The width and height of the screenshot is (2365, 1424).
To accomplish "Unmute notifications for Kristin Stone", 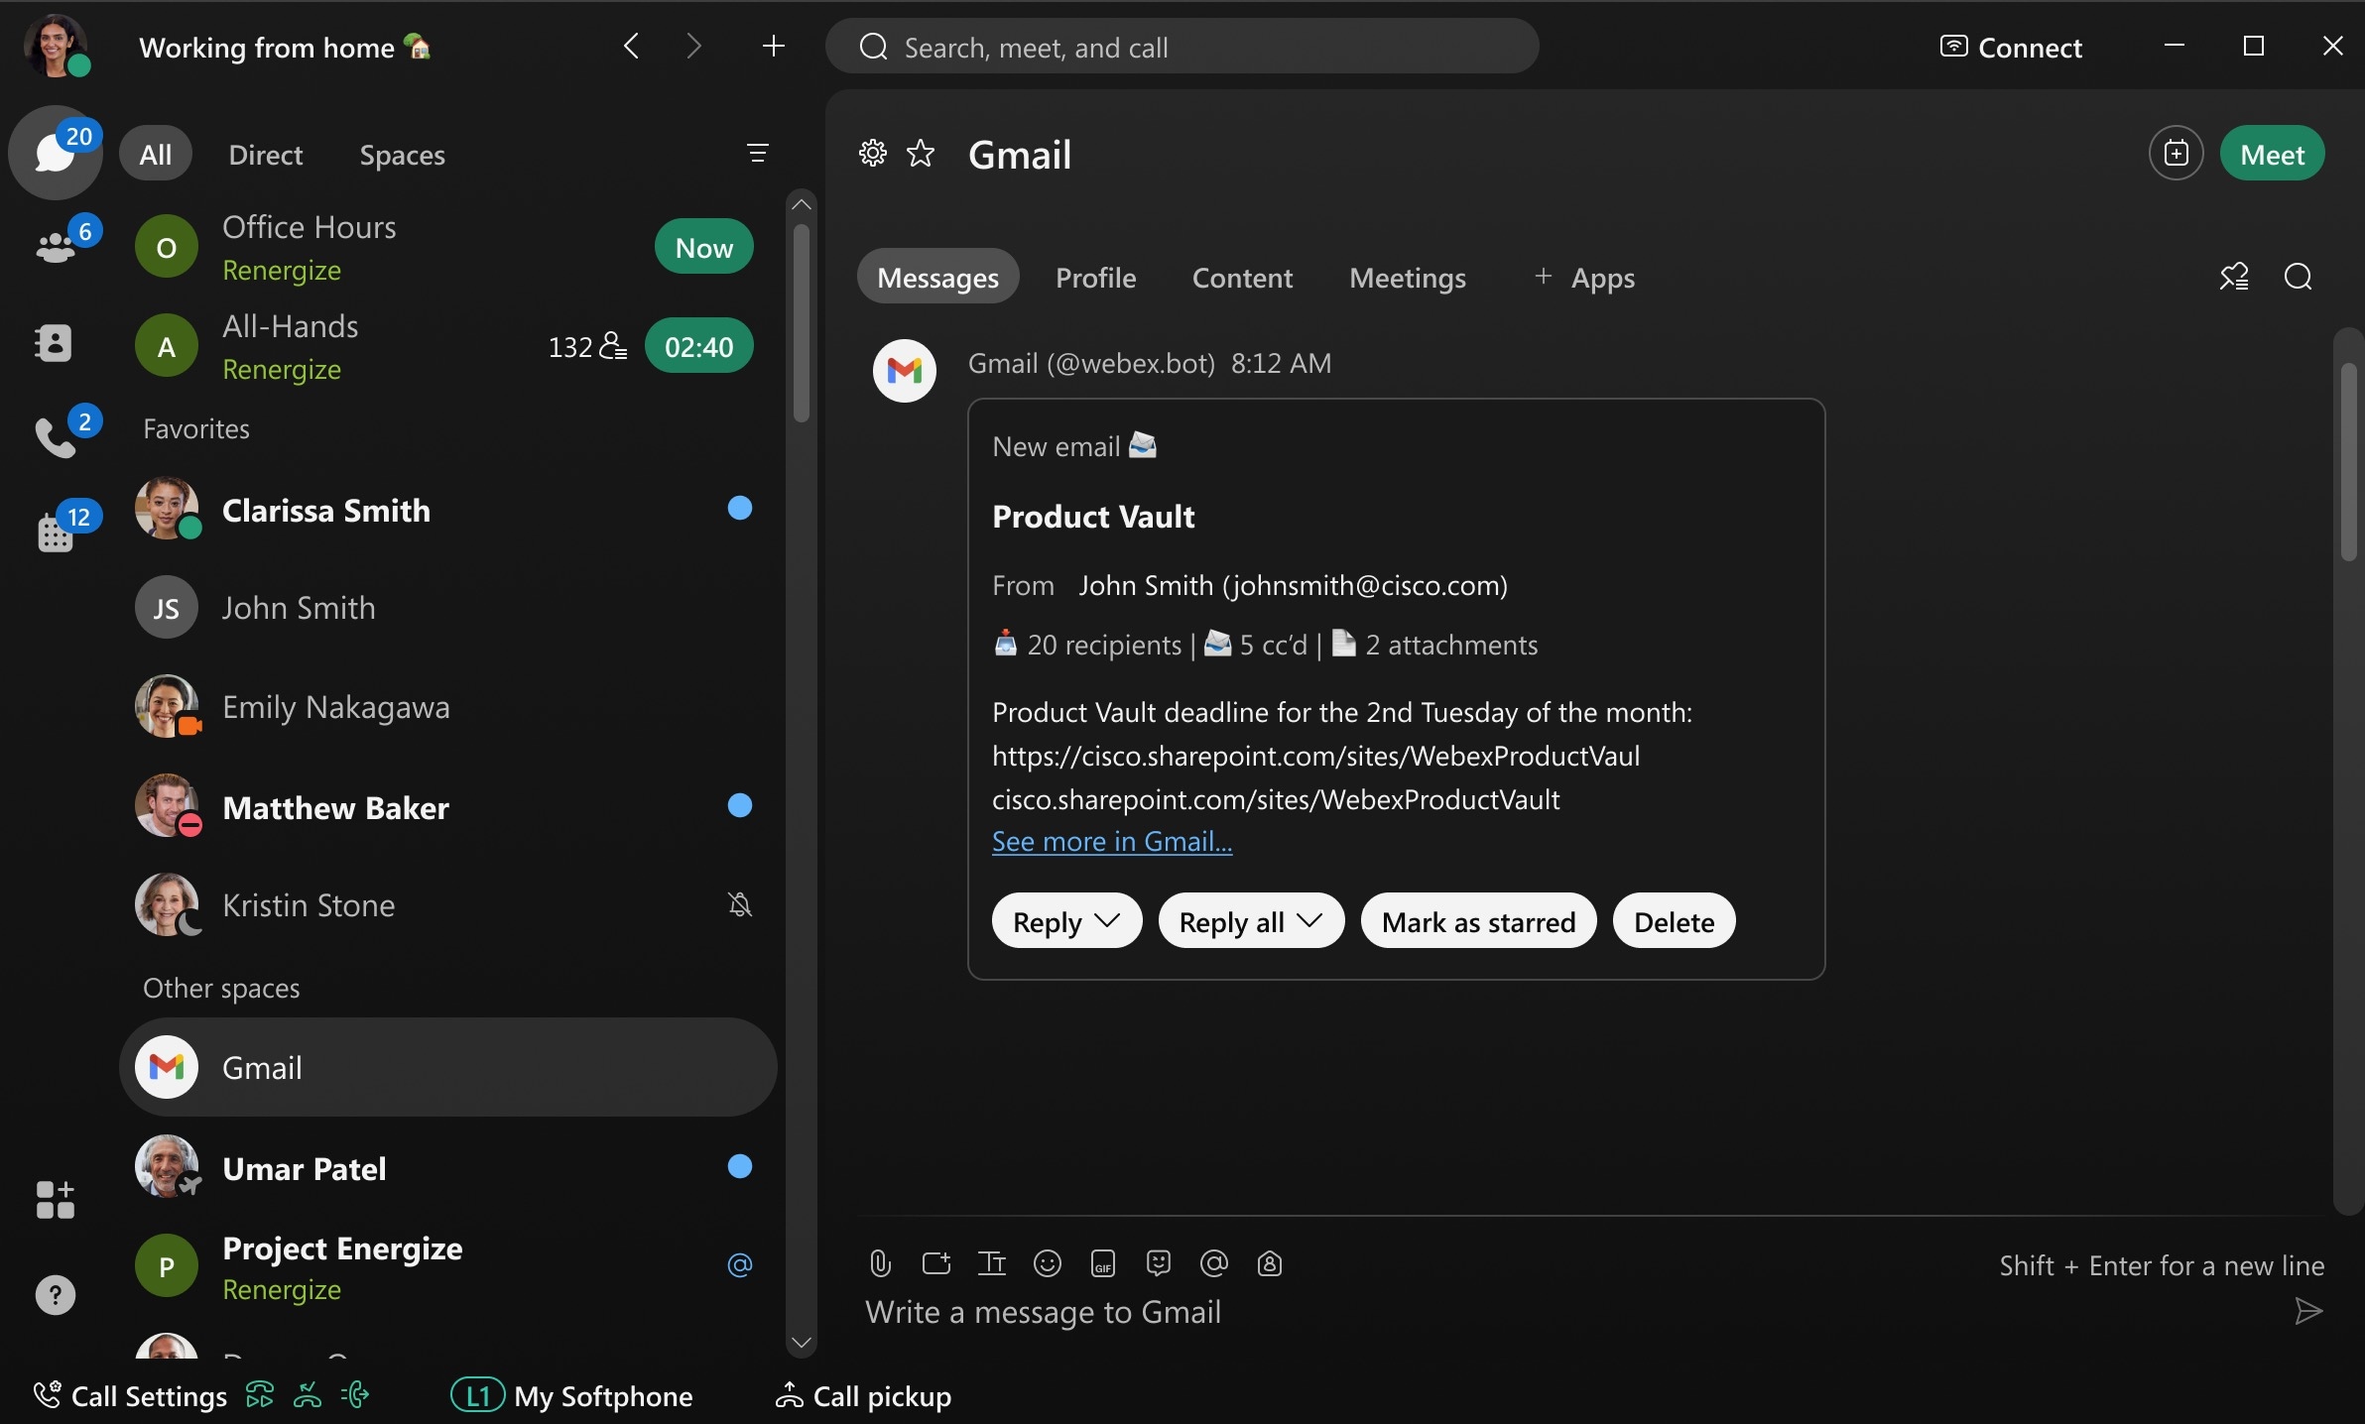I will (x=739, y=904).
